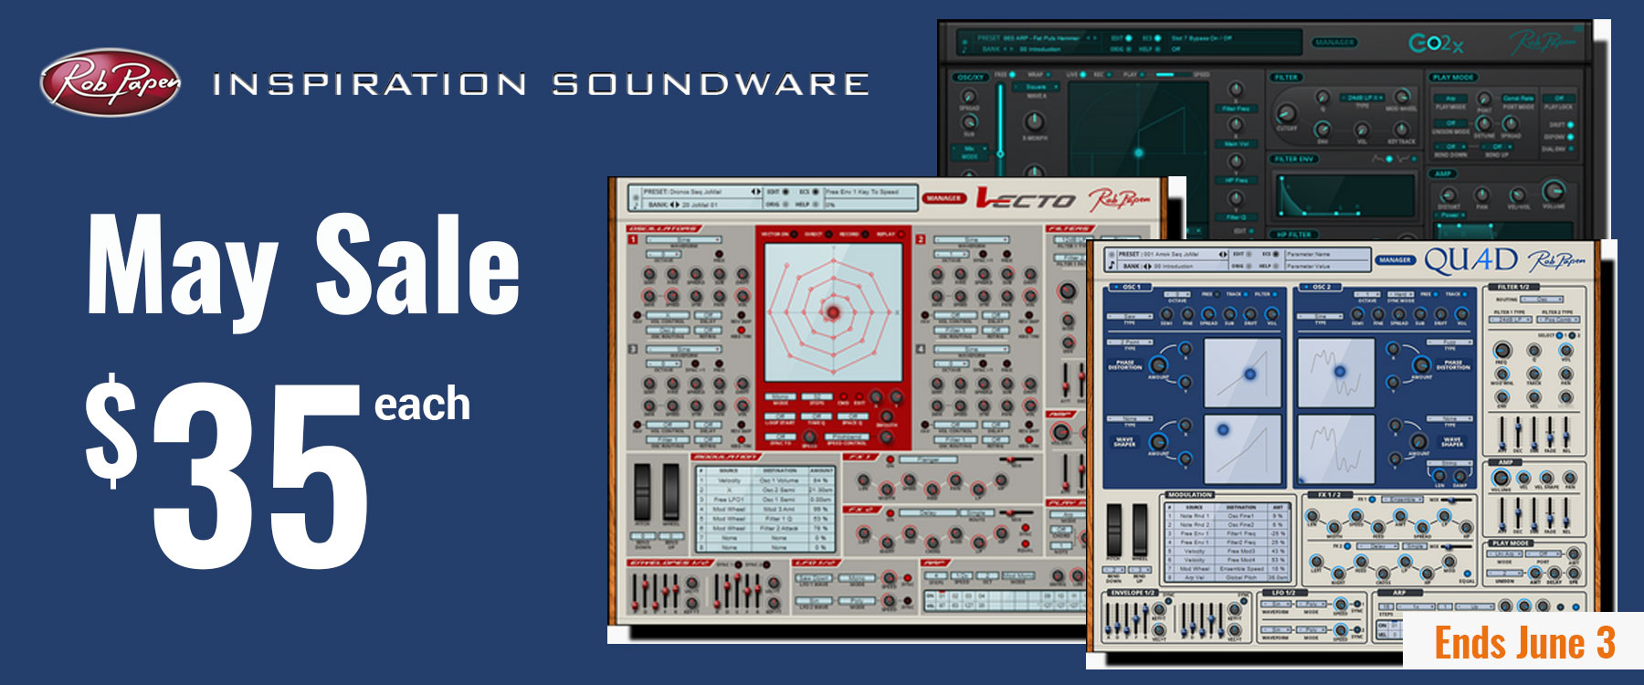This screenshot has height=685, width=1644.
Task: Click the Go2X logo on dark synth
Action: (x=1437, y=44)
